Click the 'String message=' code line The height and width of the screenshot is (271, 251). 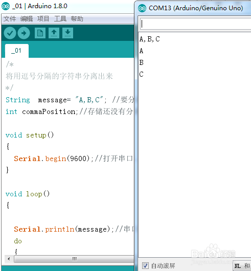point(70,100)
